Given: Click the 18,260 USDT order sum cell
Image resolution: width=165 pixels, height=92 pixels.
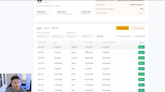Looking at the screenshot, I should (89, 58).
